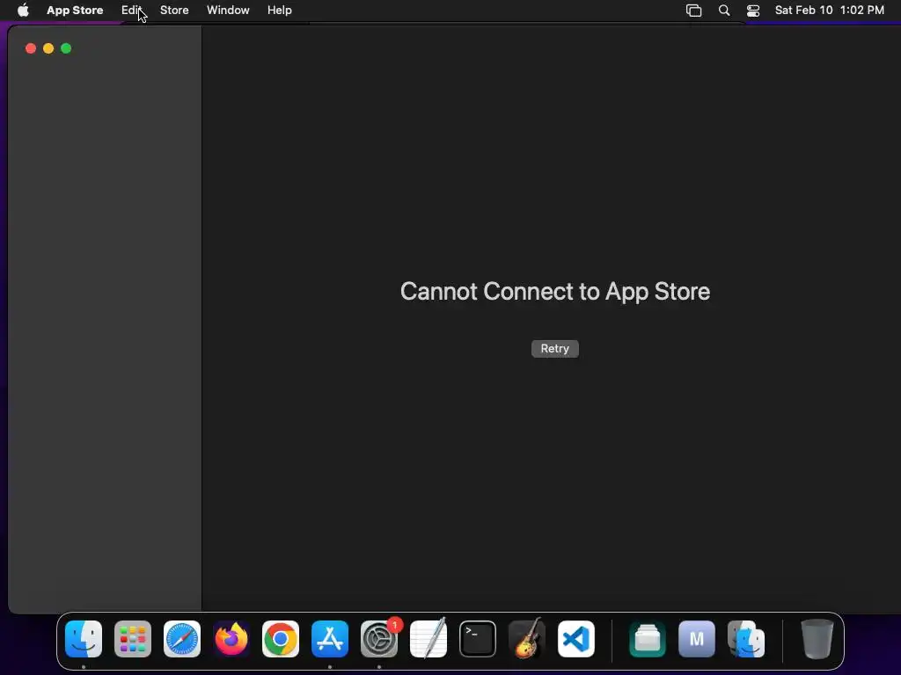Click the App Store Dock icon
Image resolution: width=901 pixels, height=675 pixels.
tap(330, 639)
